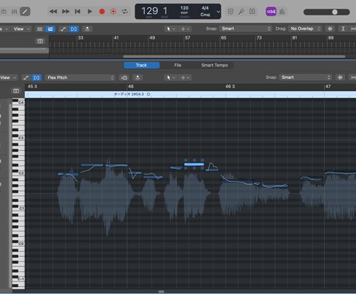Start playback with the Play button

click(90, 12)
